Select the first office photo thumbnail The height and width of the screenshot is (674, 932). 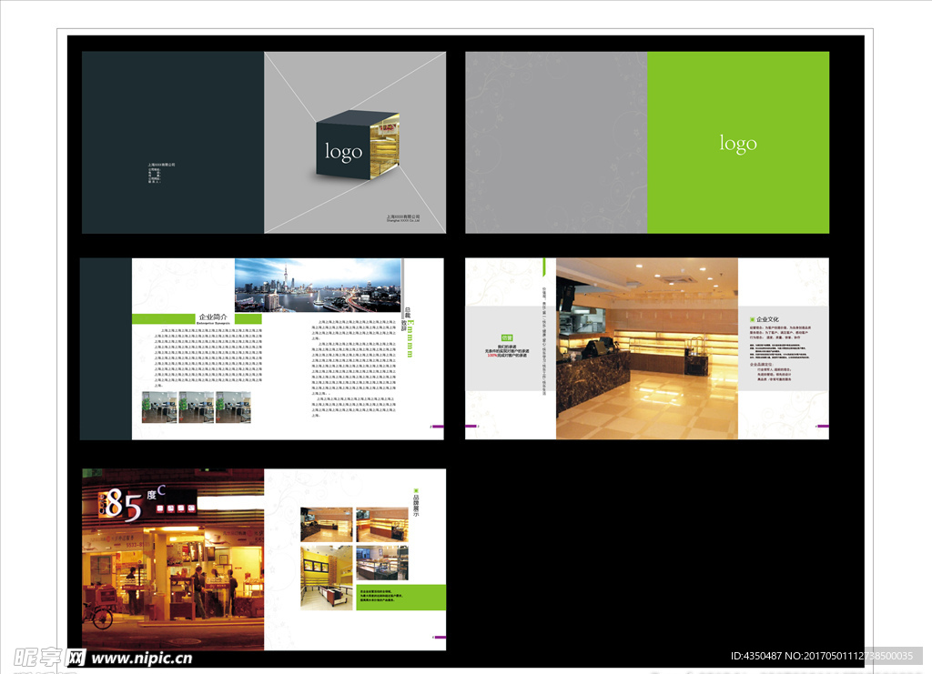pos(159,407)
